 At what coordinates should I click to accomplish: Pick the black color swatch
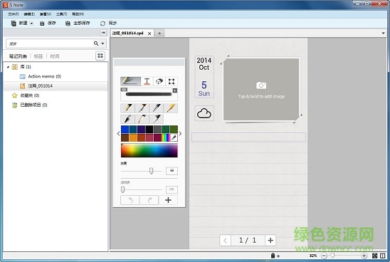point(149,129)
